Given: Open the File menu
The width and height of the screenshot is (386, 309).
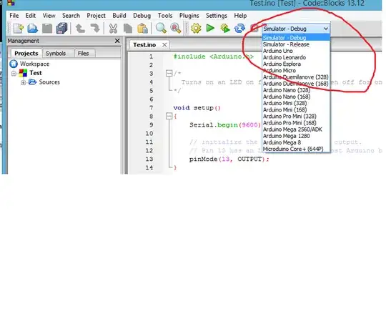Looking at the screenshot, I should (14, 16).
